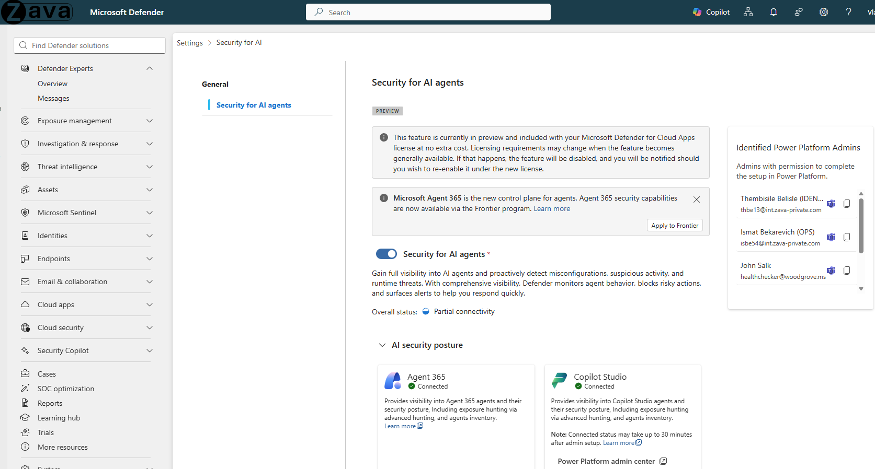Viewport: 875px width, 469px height.
Task: Open the Trials menu item
Action: tap(46, 432)
